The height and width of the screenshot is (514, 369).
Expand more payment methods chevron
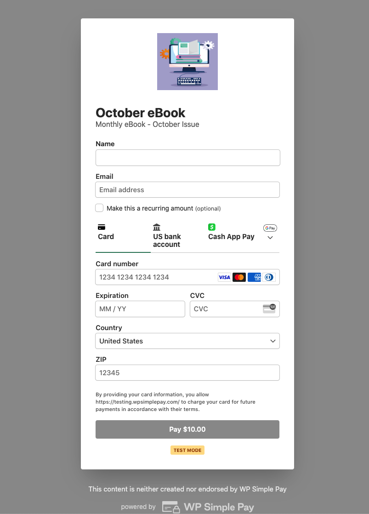click(x=270, y=237)
